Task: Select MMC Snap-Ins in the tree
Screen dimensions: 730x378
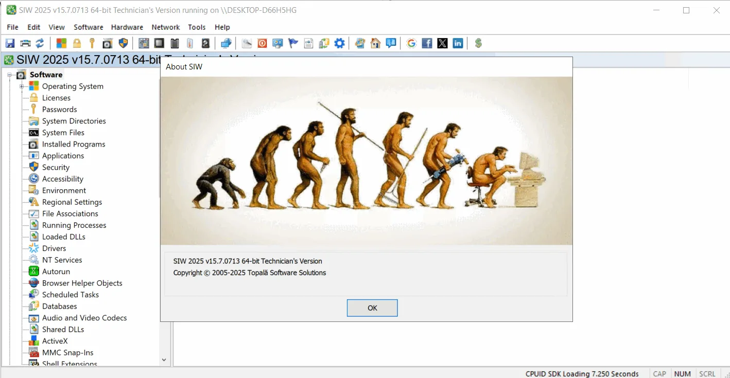Action: [x=68, y=353]
